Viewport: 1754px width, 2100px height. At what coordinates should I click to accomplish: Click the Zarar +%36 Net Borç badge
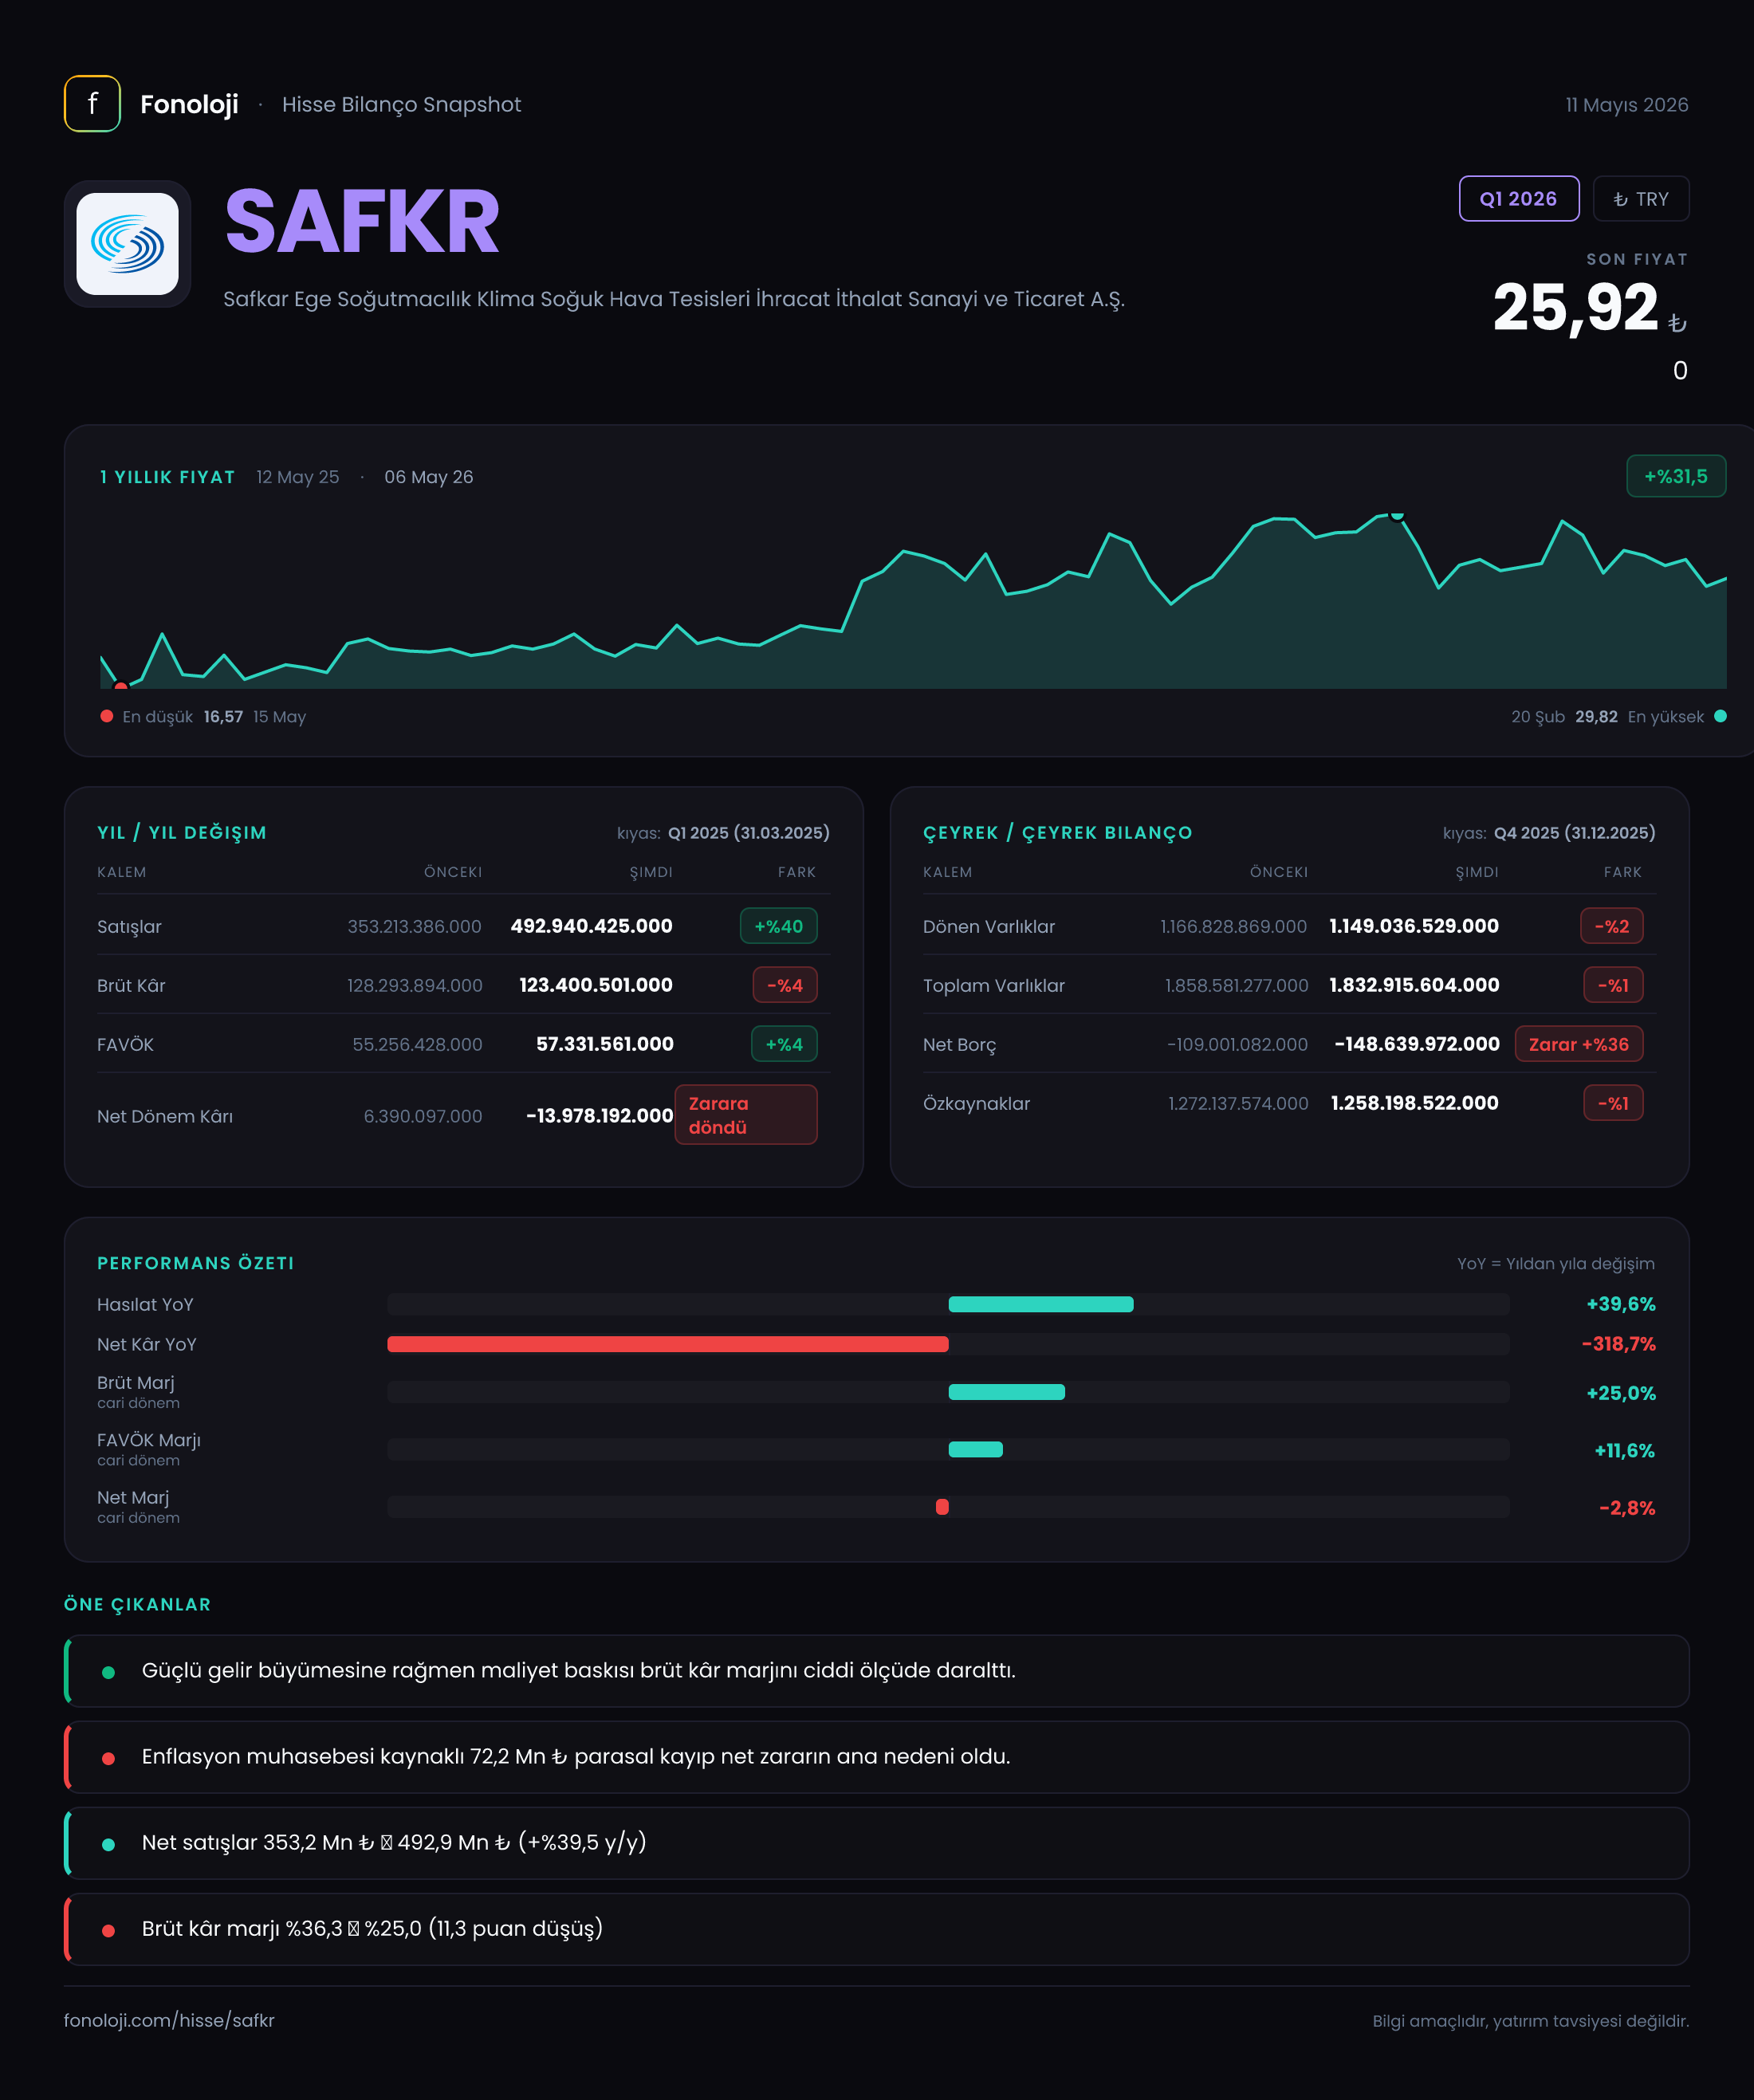1578,1044
